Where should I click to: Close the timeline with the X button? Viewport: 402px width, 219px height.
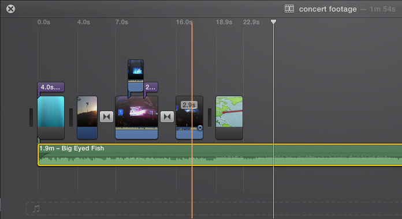tap(11, 9)
